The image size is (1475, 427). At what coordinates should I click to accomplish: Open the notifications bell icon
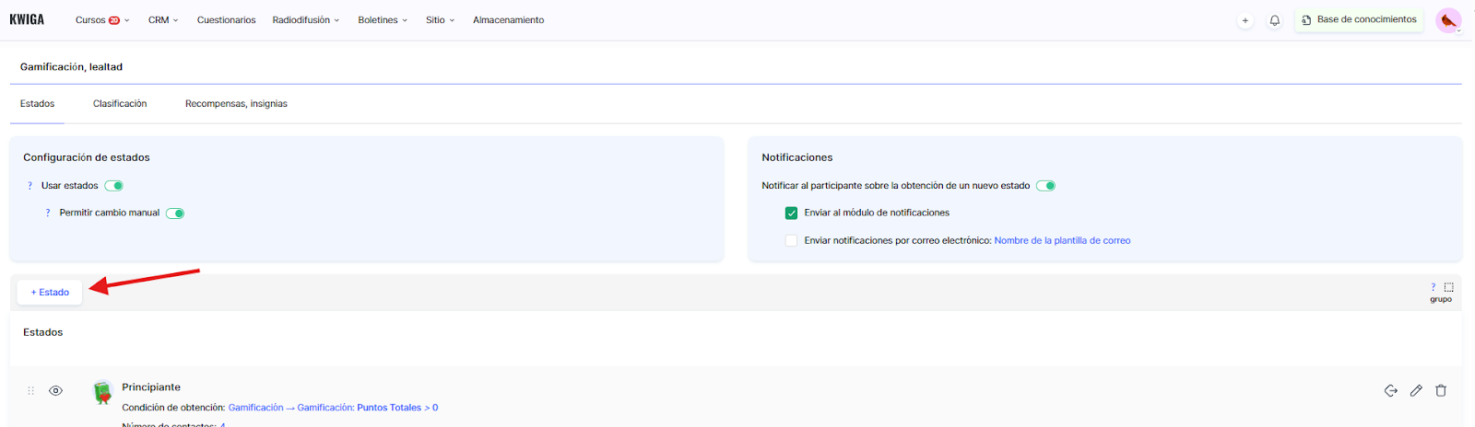tap(1274, 20)
